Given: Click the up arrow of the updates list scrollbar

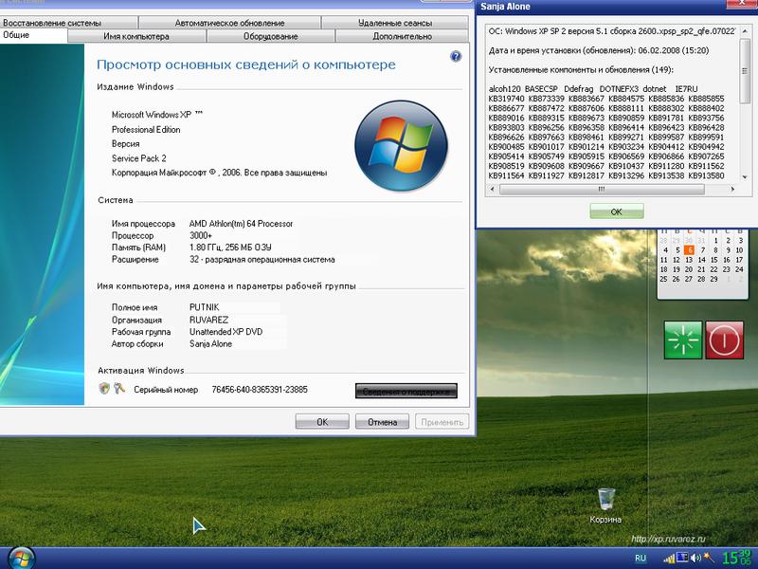Looking at the screenshot, I should coord(745,31).
